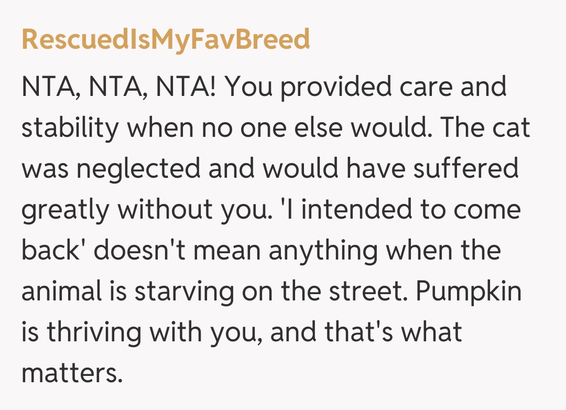Click the final word "matters"
This screenshot has height=410, width=566.
(x=71, y=373)
